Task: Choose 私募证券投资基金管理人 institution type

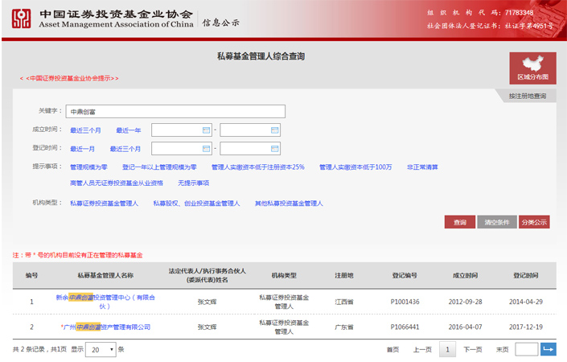Action: [104, 204]
